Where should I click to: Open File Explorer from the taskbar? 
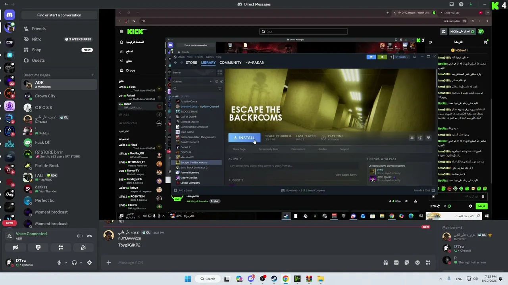point(320,279)
